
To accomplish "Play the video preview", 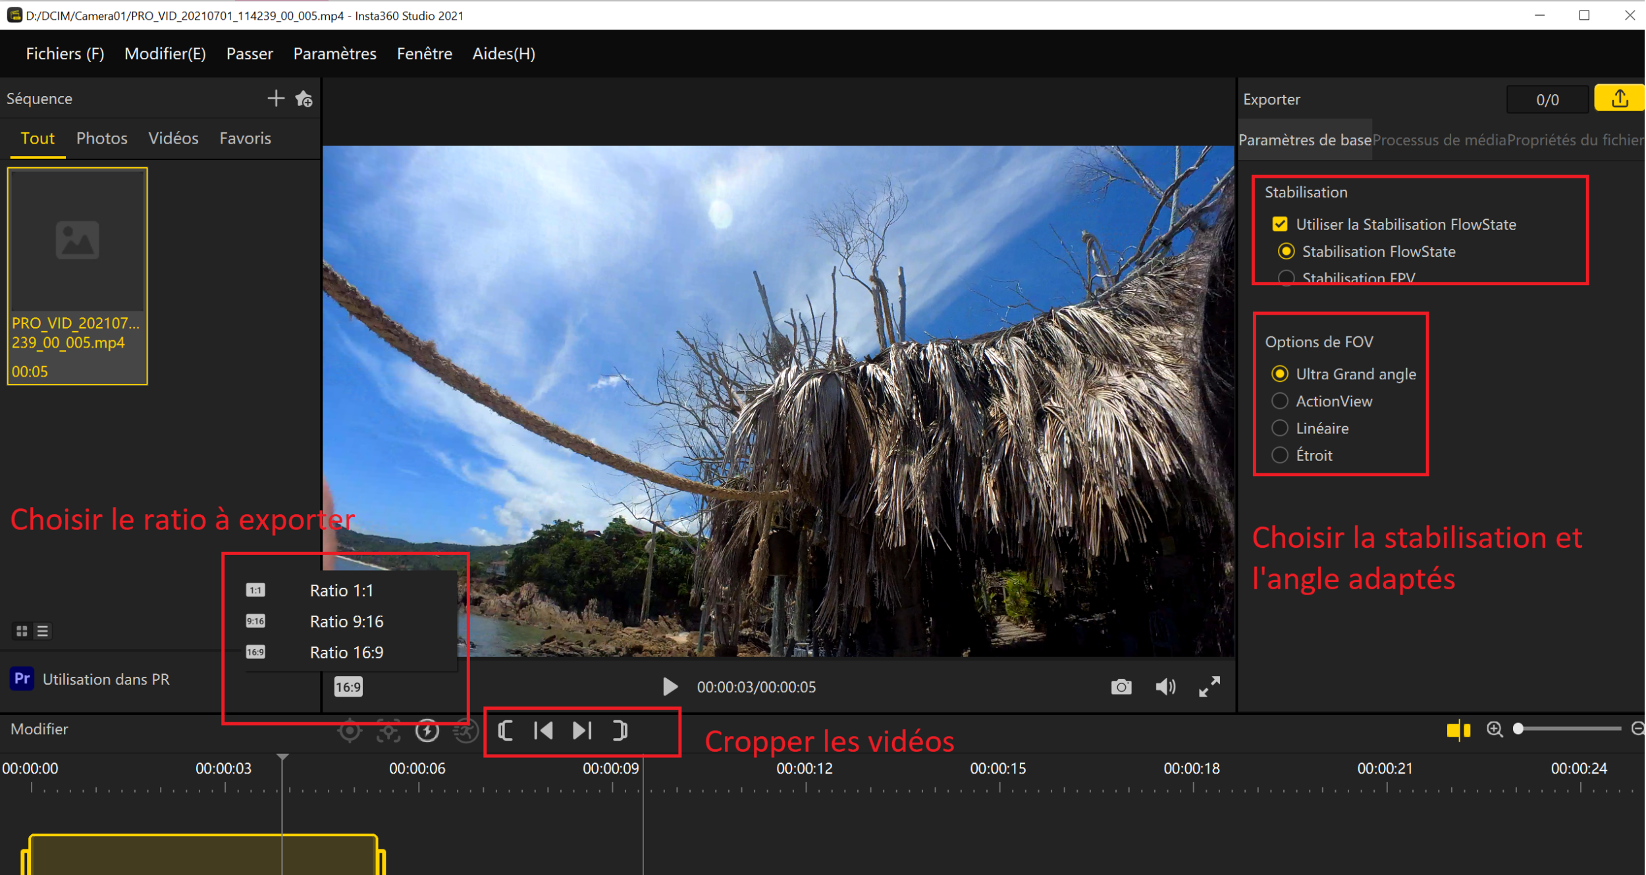I will (670, 687).
